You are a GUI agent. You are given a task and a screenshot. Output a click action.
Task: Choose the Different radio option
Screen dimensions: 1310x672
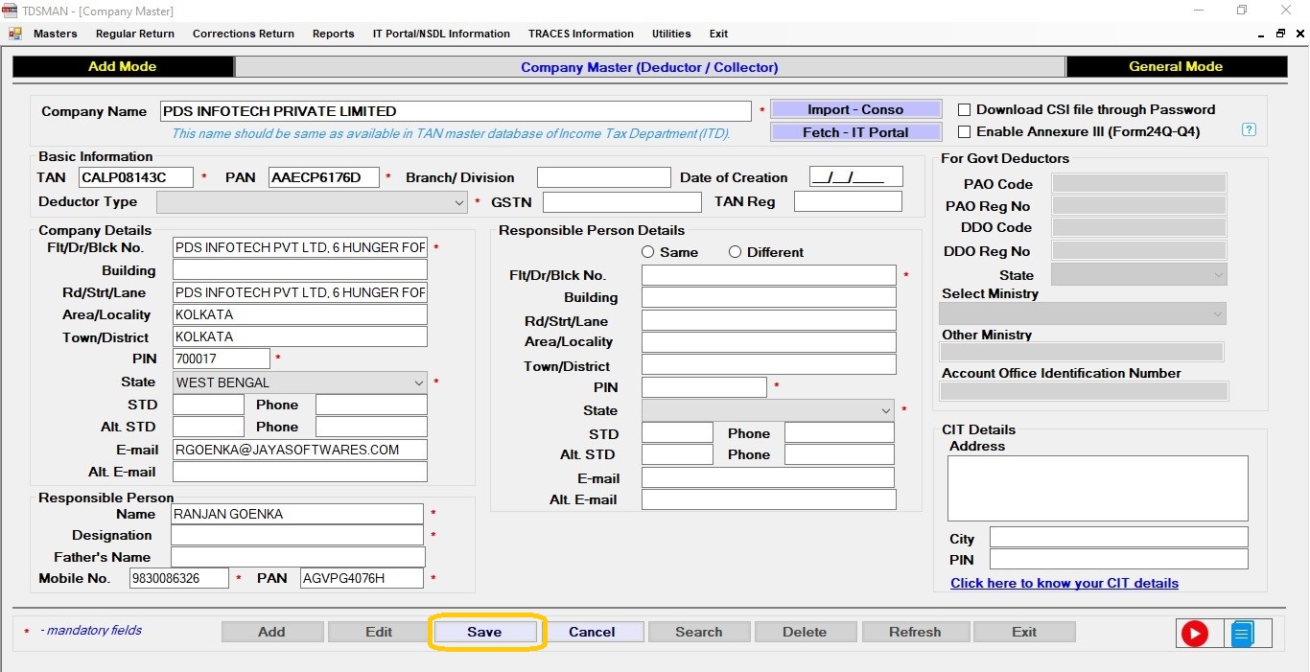click(x=735, y=252)
